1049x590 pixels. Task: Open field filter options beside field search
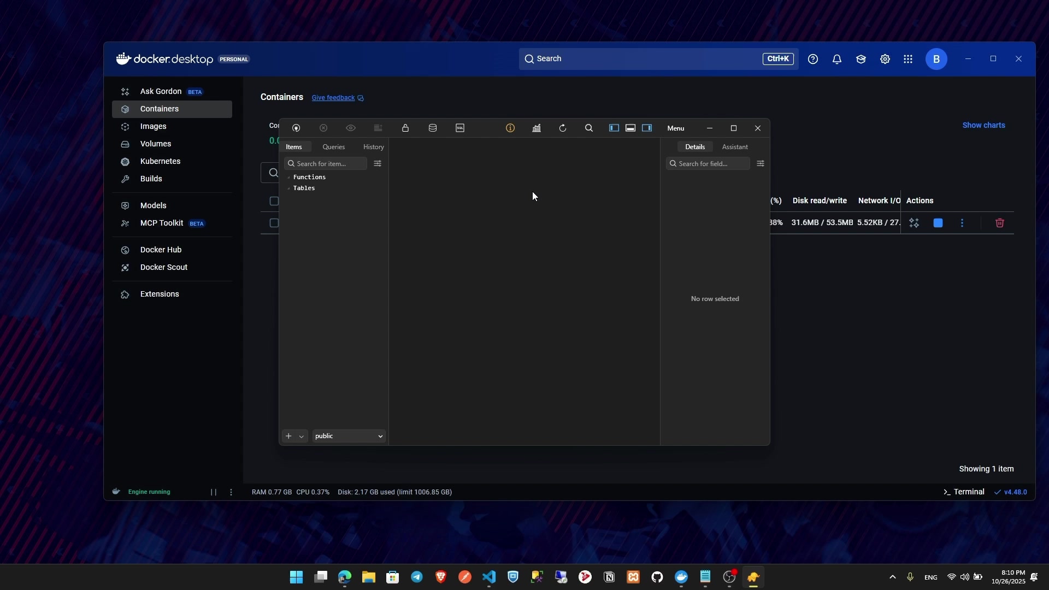[x=761, y=163]
